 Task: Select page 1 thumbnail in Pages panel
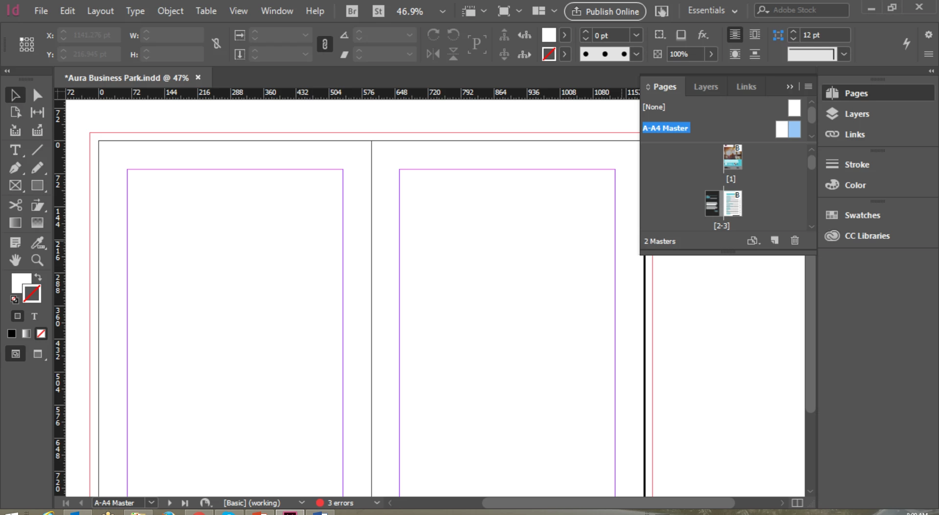733,158
